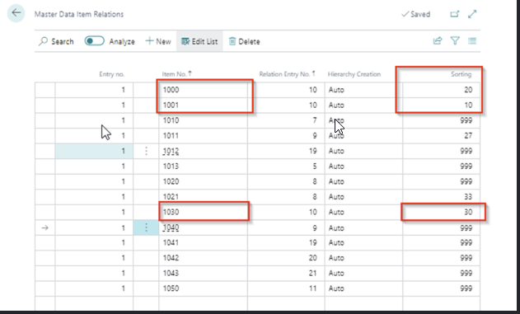520x314 pixels.
Task: Expand page to full screen icon
Action: point(472,14)
